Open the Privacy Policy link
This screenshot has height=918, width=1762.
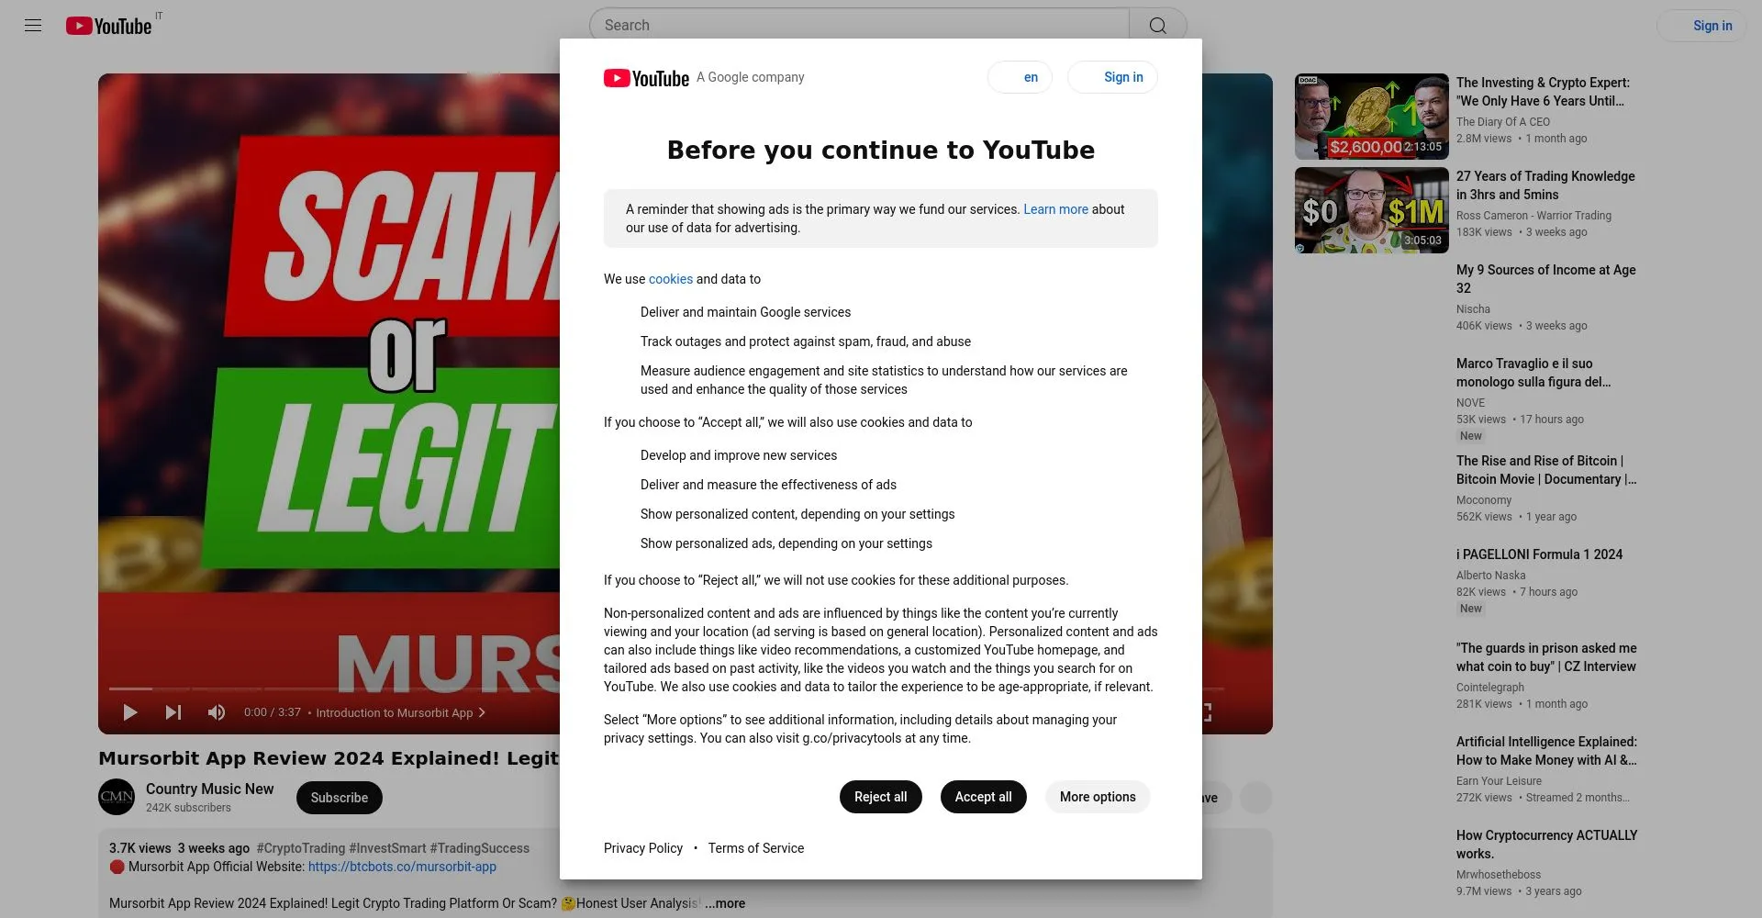click(643, 848)
